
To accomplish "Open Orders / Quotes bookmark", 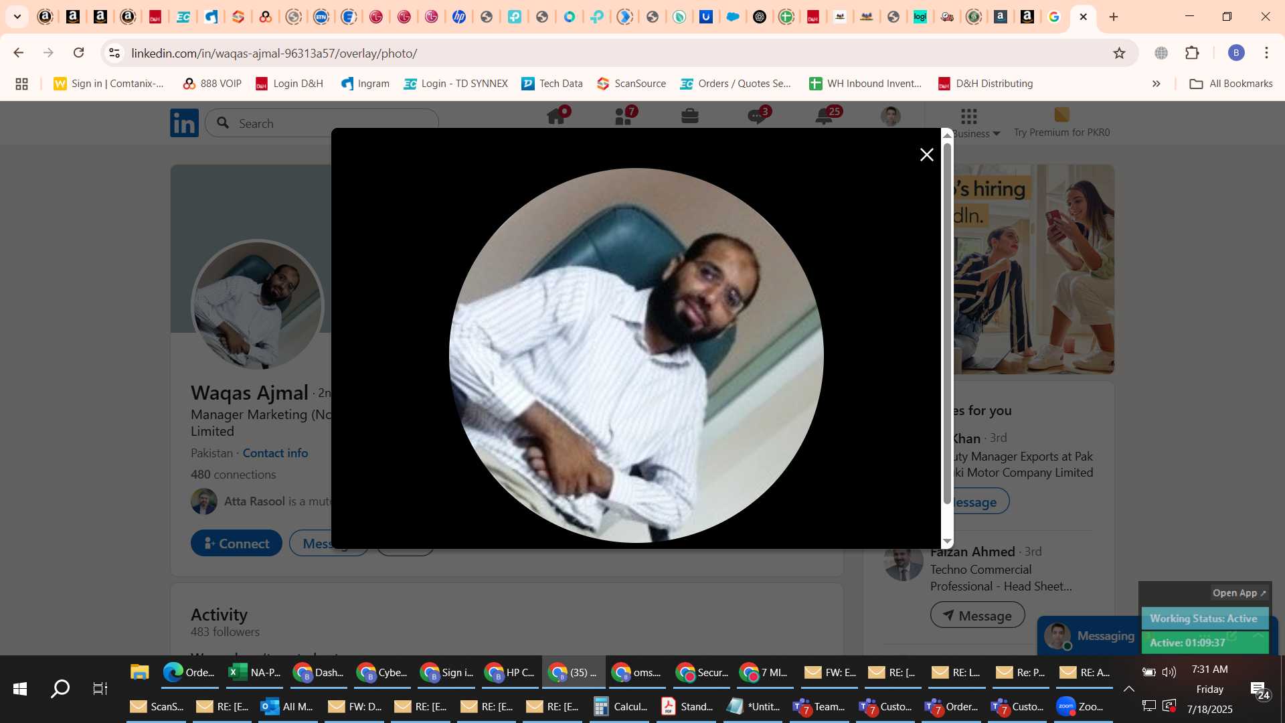I will tap(736, 84).
